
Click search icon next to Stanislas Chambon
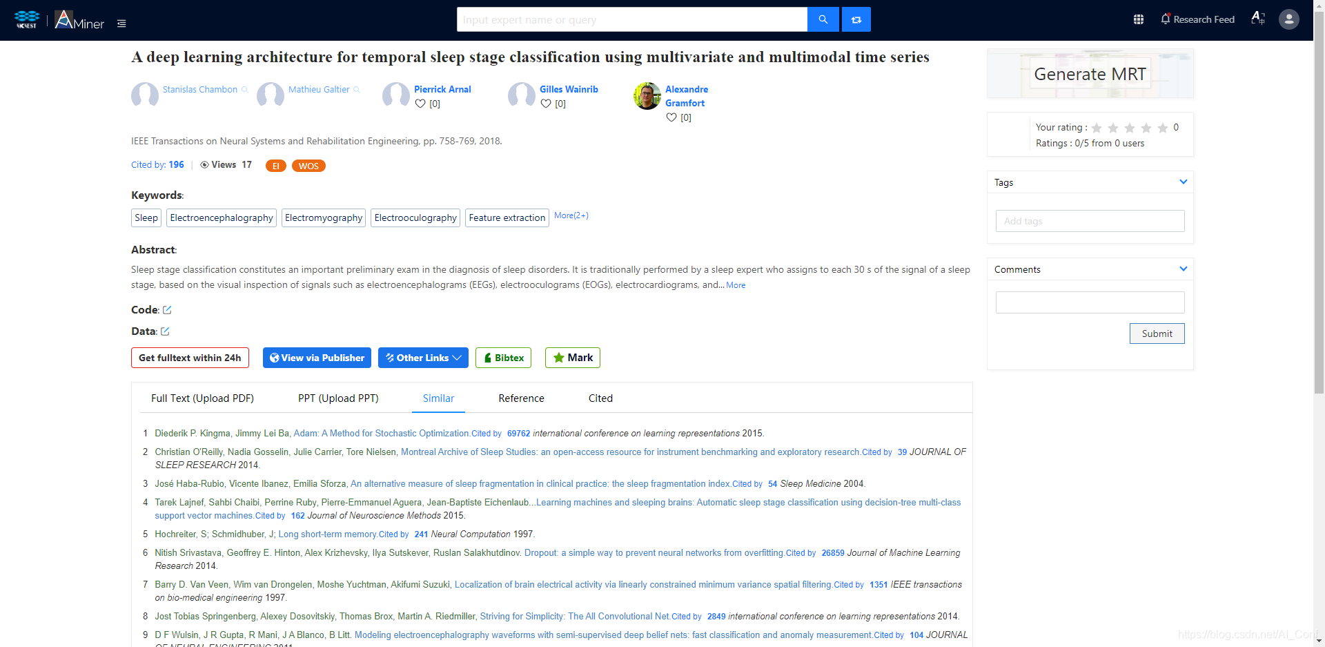tap(244, 90)
